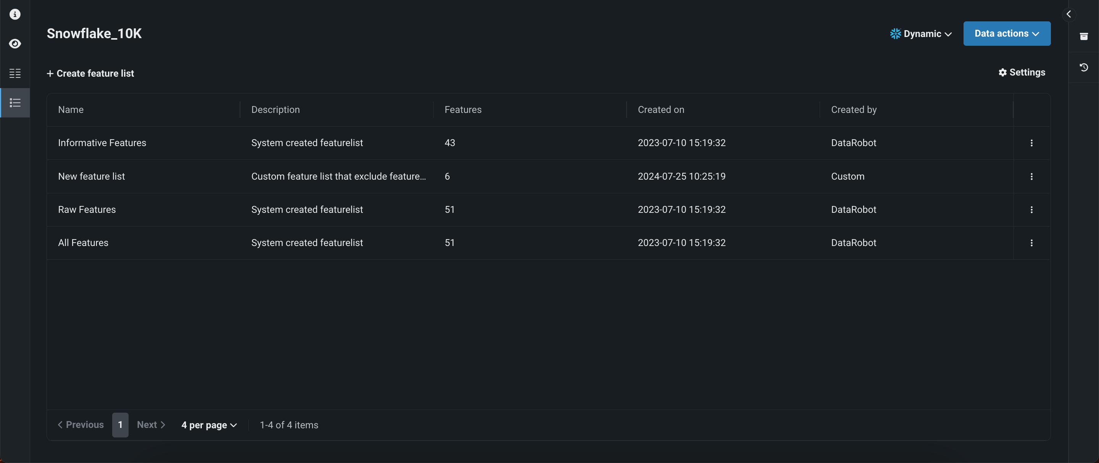Image resolution: width=1099 pixels, height=463 pixels.
Task: Select the feature lists icon in sidebar
Action: pos(15,103)
